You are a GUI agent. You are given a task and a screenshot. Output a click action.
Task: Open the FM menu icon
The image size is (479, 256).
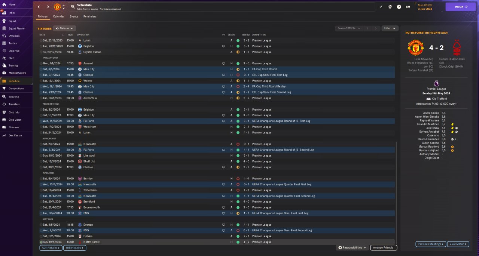[x=408, y=7]
